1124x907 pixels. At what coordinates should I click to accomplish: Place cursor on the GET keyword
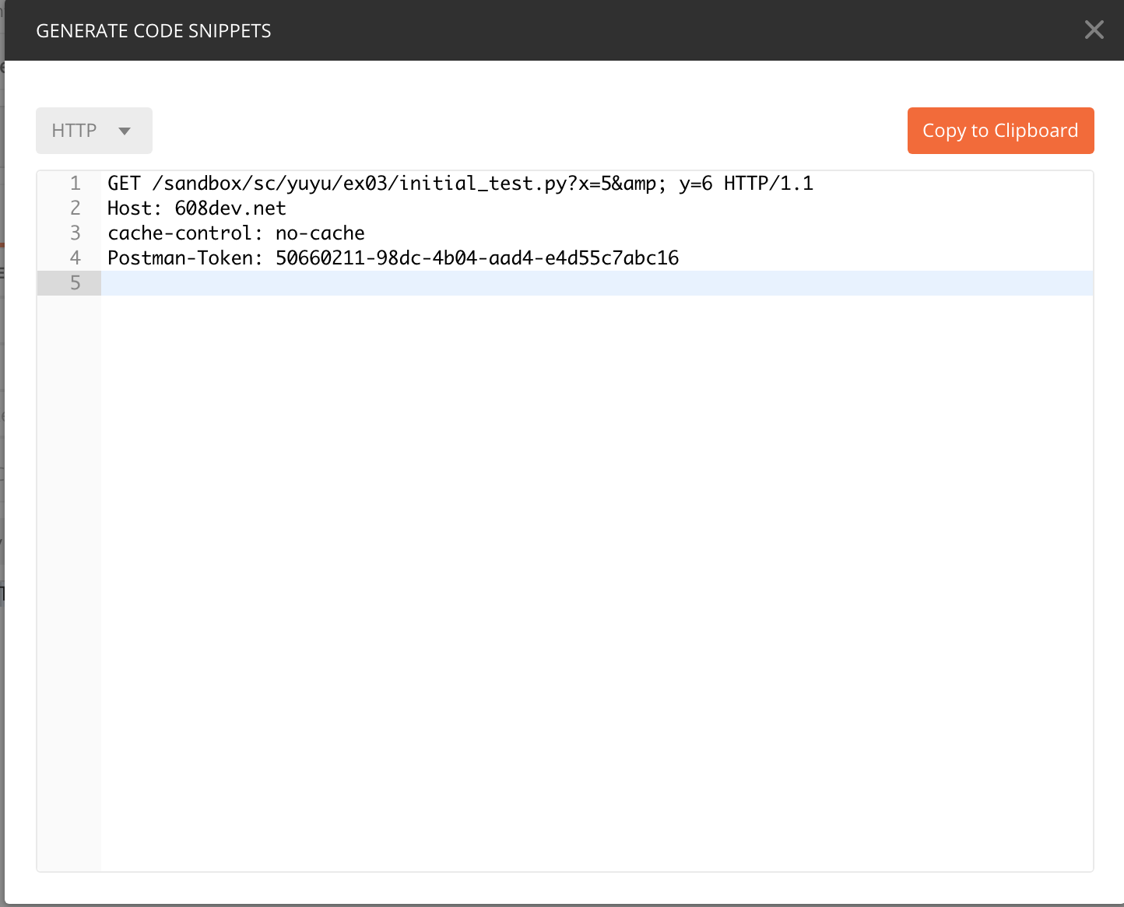click(124, 184)
